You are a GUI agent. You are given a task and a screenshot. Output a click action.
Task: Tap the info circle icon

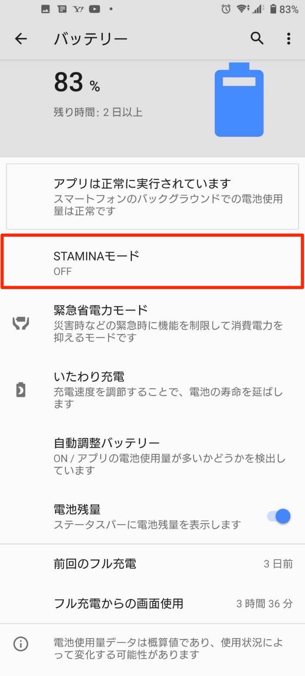pos(21,643)
